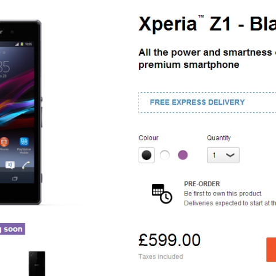
Task: Tap the recent apps button on phone
Action: click(15, 179)
